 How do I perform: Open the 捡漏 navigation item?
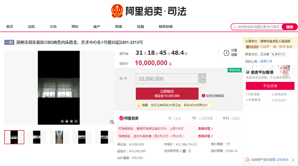[x=140, y=26]
